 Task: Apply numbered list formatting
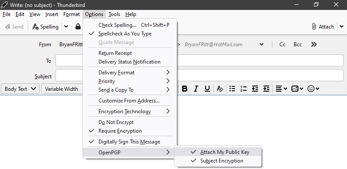tap(243, 89)
